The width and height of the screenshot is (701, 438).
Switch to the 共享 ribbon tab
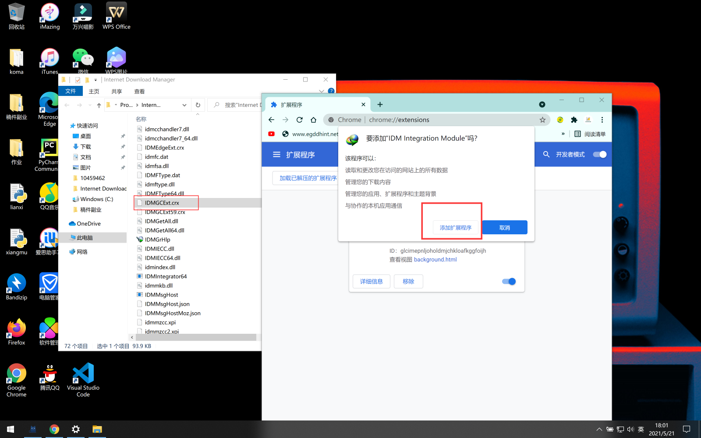117,92
